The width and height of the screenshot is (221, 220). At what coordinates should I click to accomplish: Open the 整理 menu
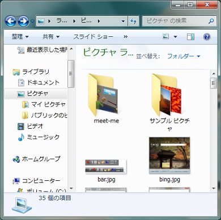tap(20, 36)
